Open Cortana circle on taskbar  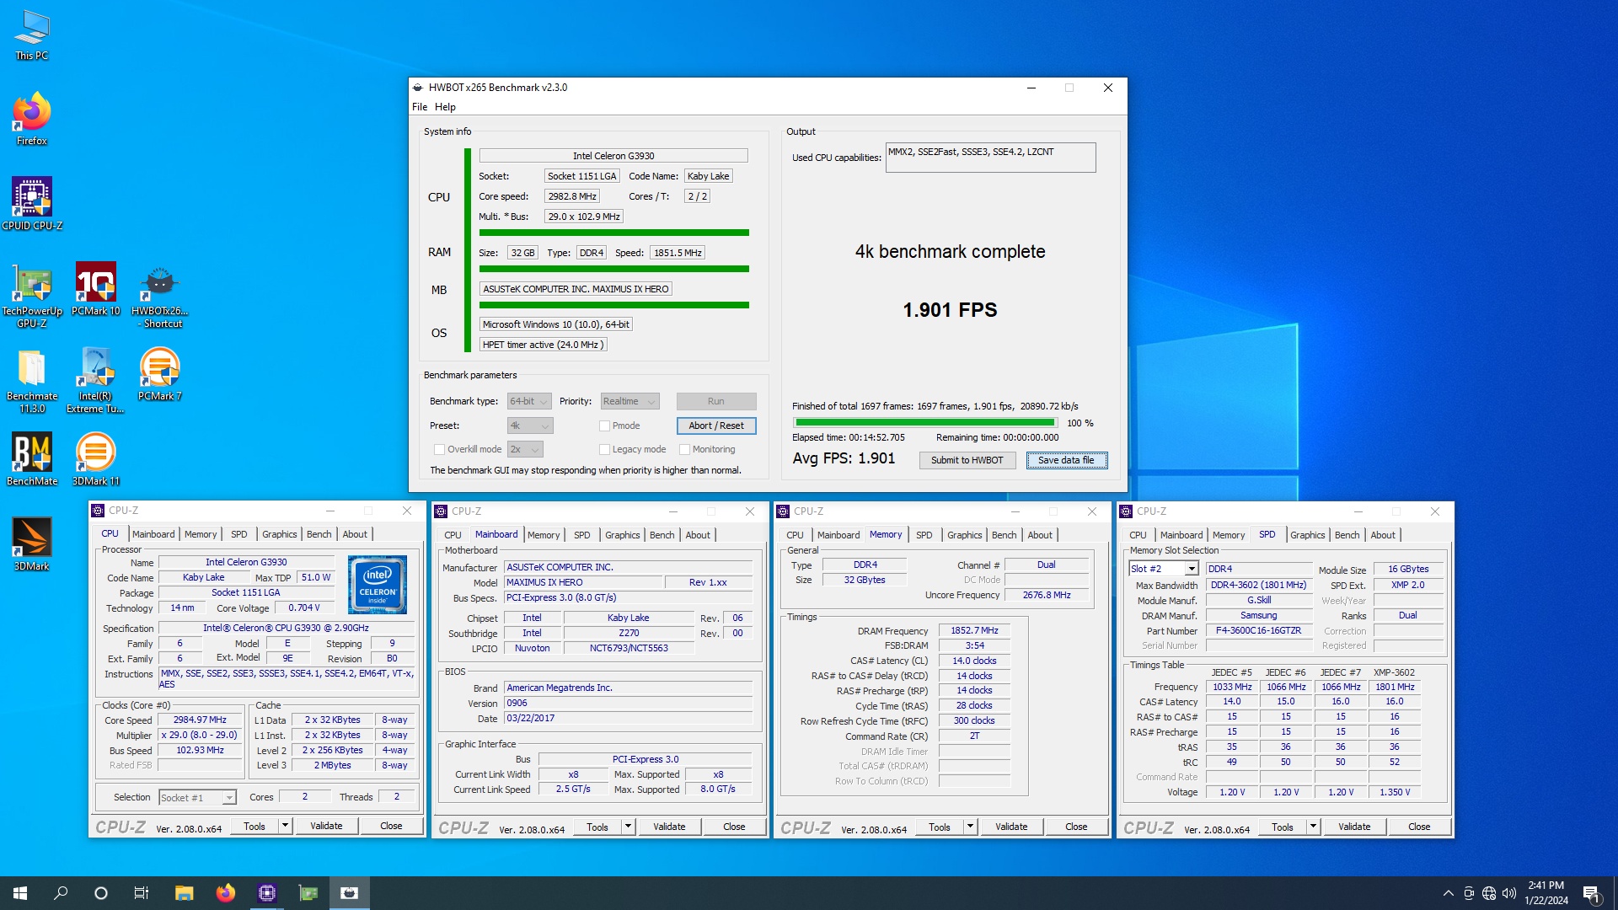pos(101,893)
